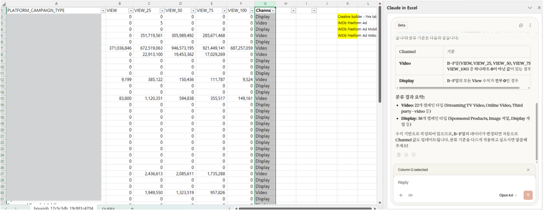The image size is (544, 210).
Task: Click the Beta badge in Claude panel
Action: [402, 25]
